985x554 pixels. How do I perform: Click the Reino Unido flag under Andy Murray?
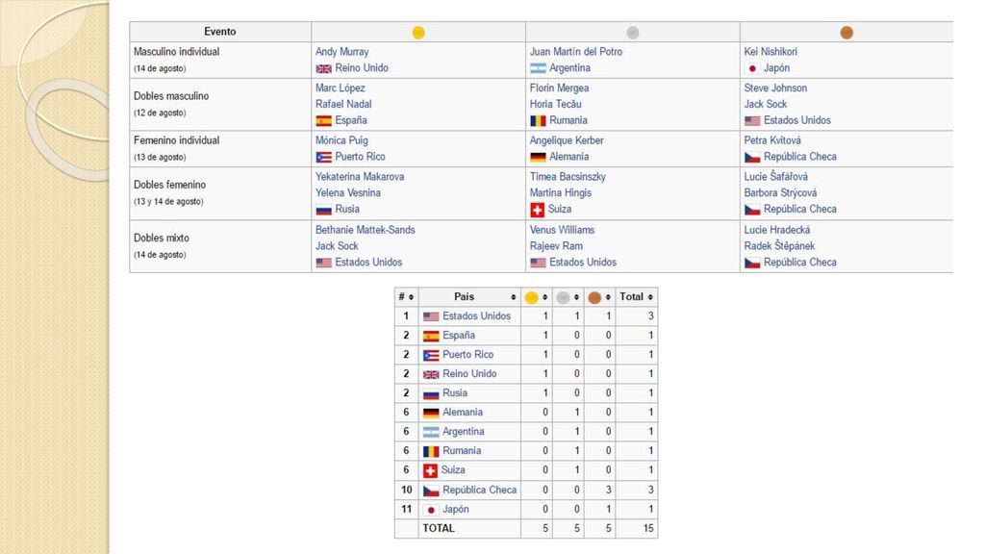pyautogui.click(x=323, y=68)
